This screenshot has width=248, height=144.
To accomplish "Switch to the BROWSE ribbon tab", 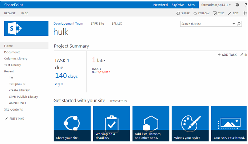I will tap(10, 13).
